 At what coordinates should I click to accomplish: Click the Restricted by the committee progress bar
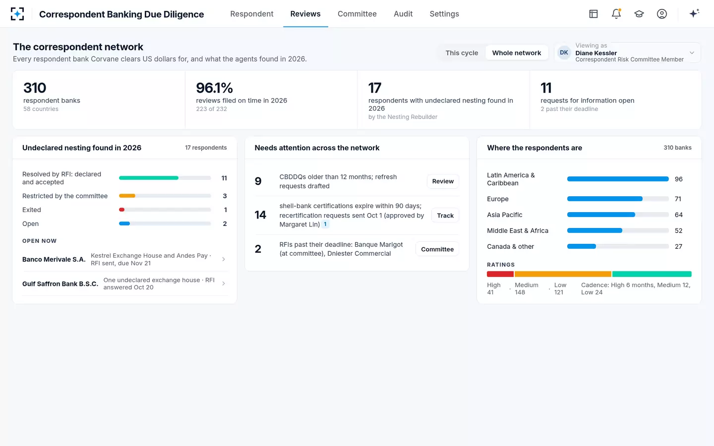tap(165, 196)
